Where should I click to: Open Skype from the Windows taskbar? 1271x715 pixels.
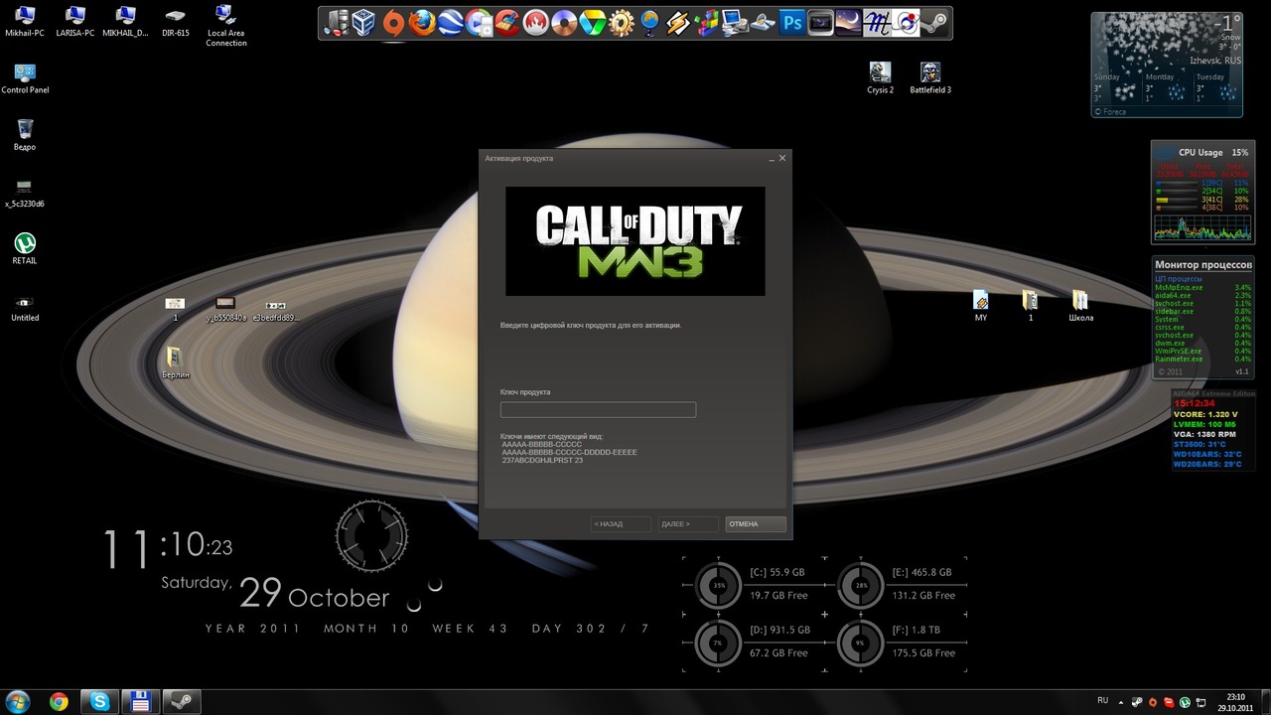[99, 701]
